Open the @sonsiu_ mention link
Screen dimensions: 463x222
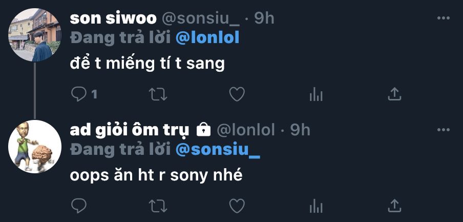click(x=218, y=150)
